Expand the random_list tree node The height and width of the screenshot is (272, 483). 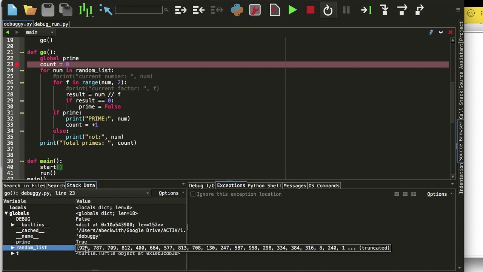(12, 248)
